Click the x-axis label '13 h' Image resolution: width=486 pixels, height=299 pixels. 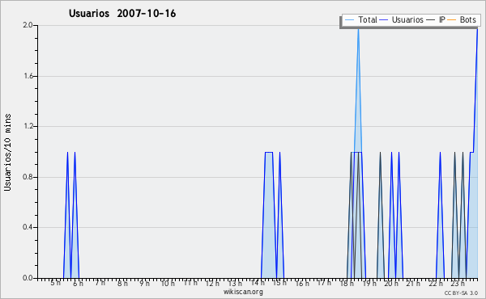coord(235,283)
